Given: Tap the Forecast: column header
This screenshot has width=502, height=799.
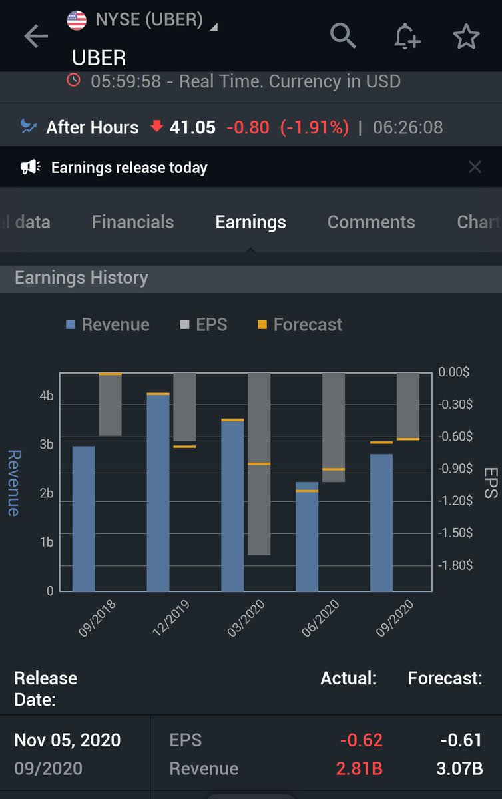Looking at the screenshot, I should pos(445,678).
